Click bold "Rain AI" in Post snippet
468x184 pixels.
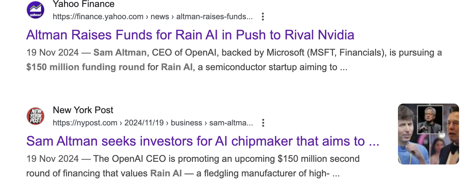pos(166,173)
